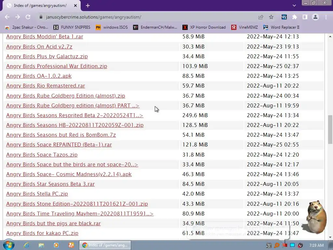The width and height of the screenshot is (333, 250).
Task: Launch Internet Explorer from the taskbar
Action: click(x=26, y=245)
